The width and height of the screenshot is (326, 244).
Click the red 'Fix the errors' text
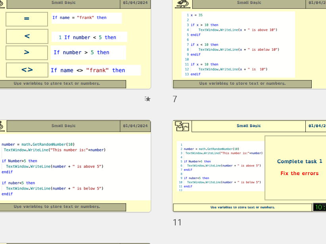click(299, 173)
